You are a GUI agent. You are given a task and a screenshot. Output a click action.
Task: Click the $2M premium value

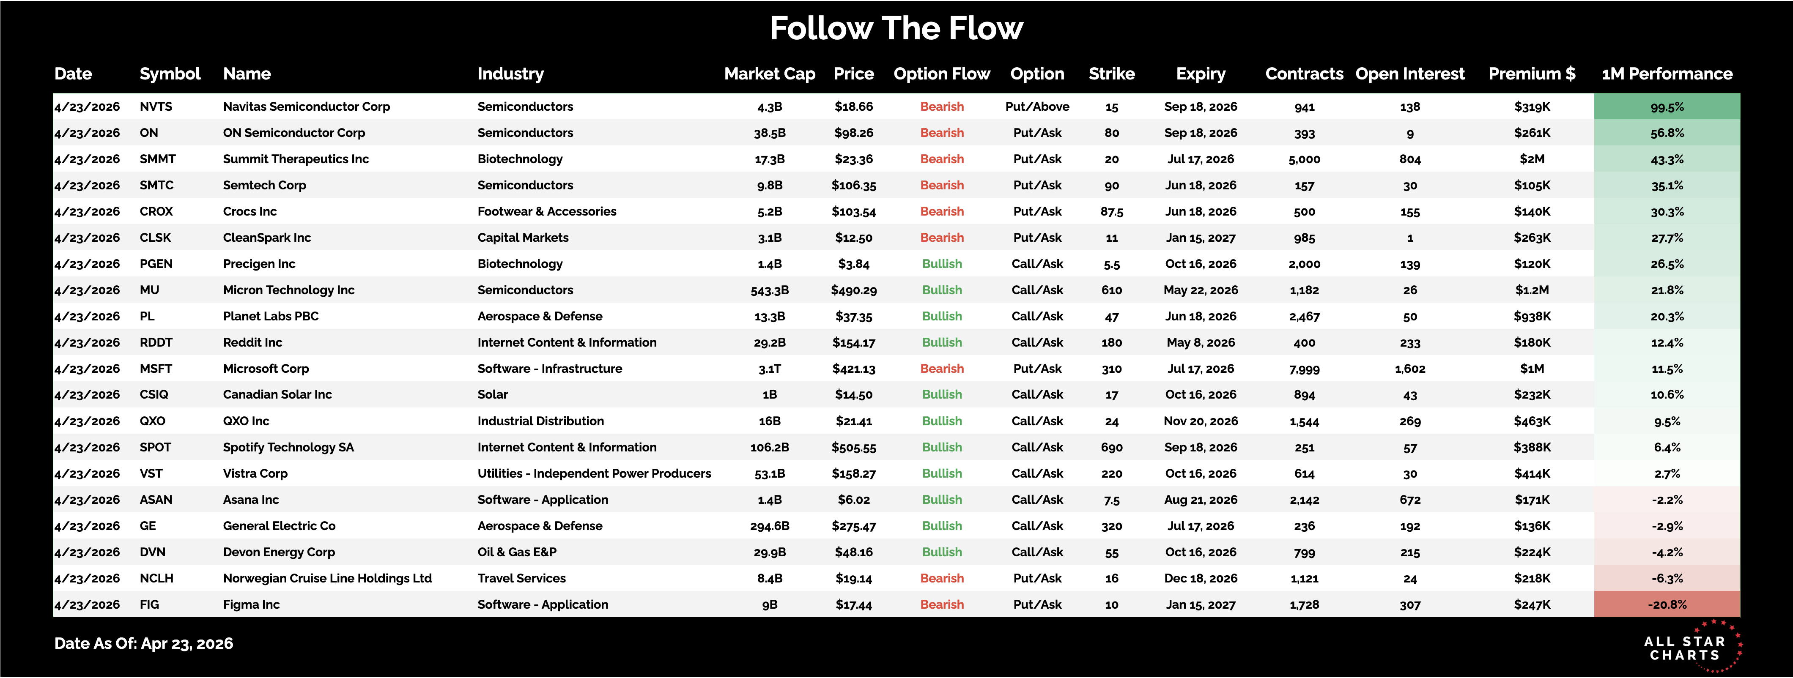coord(1532,159)
